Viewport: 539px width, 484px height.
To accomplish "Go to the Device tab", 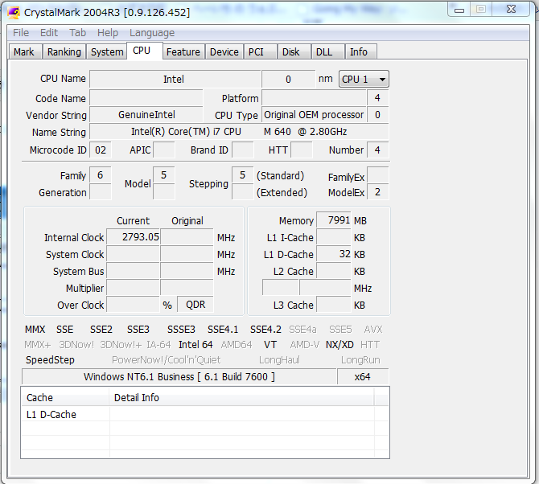I will (224, 52).
